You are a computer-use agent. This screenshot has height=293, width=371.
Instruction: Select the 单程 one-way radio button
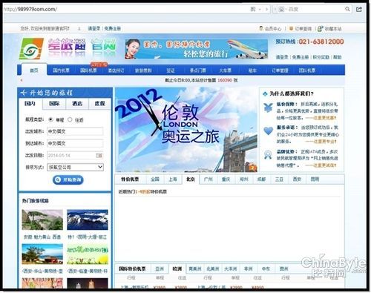point(50,119)
